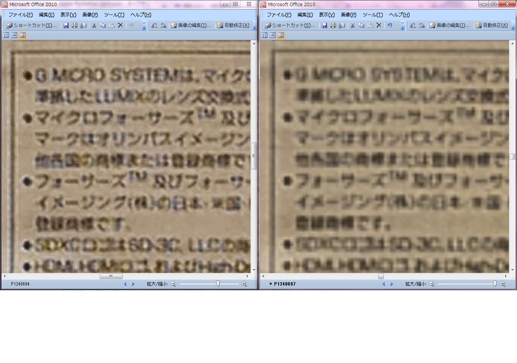517x363 pixels.
Task: Click zoom slider handle in right window
Action: point(495,284)
